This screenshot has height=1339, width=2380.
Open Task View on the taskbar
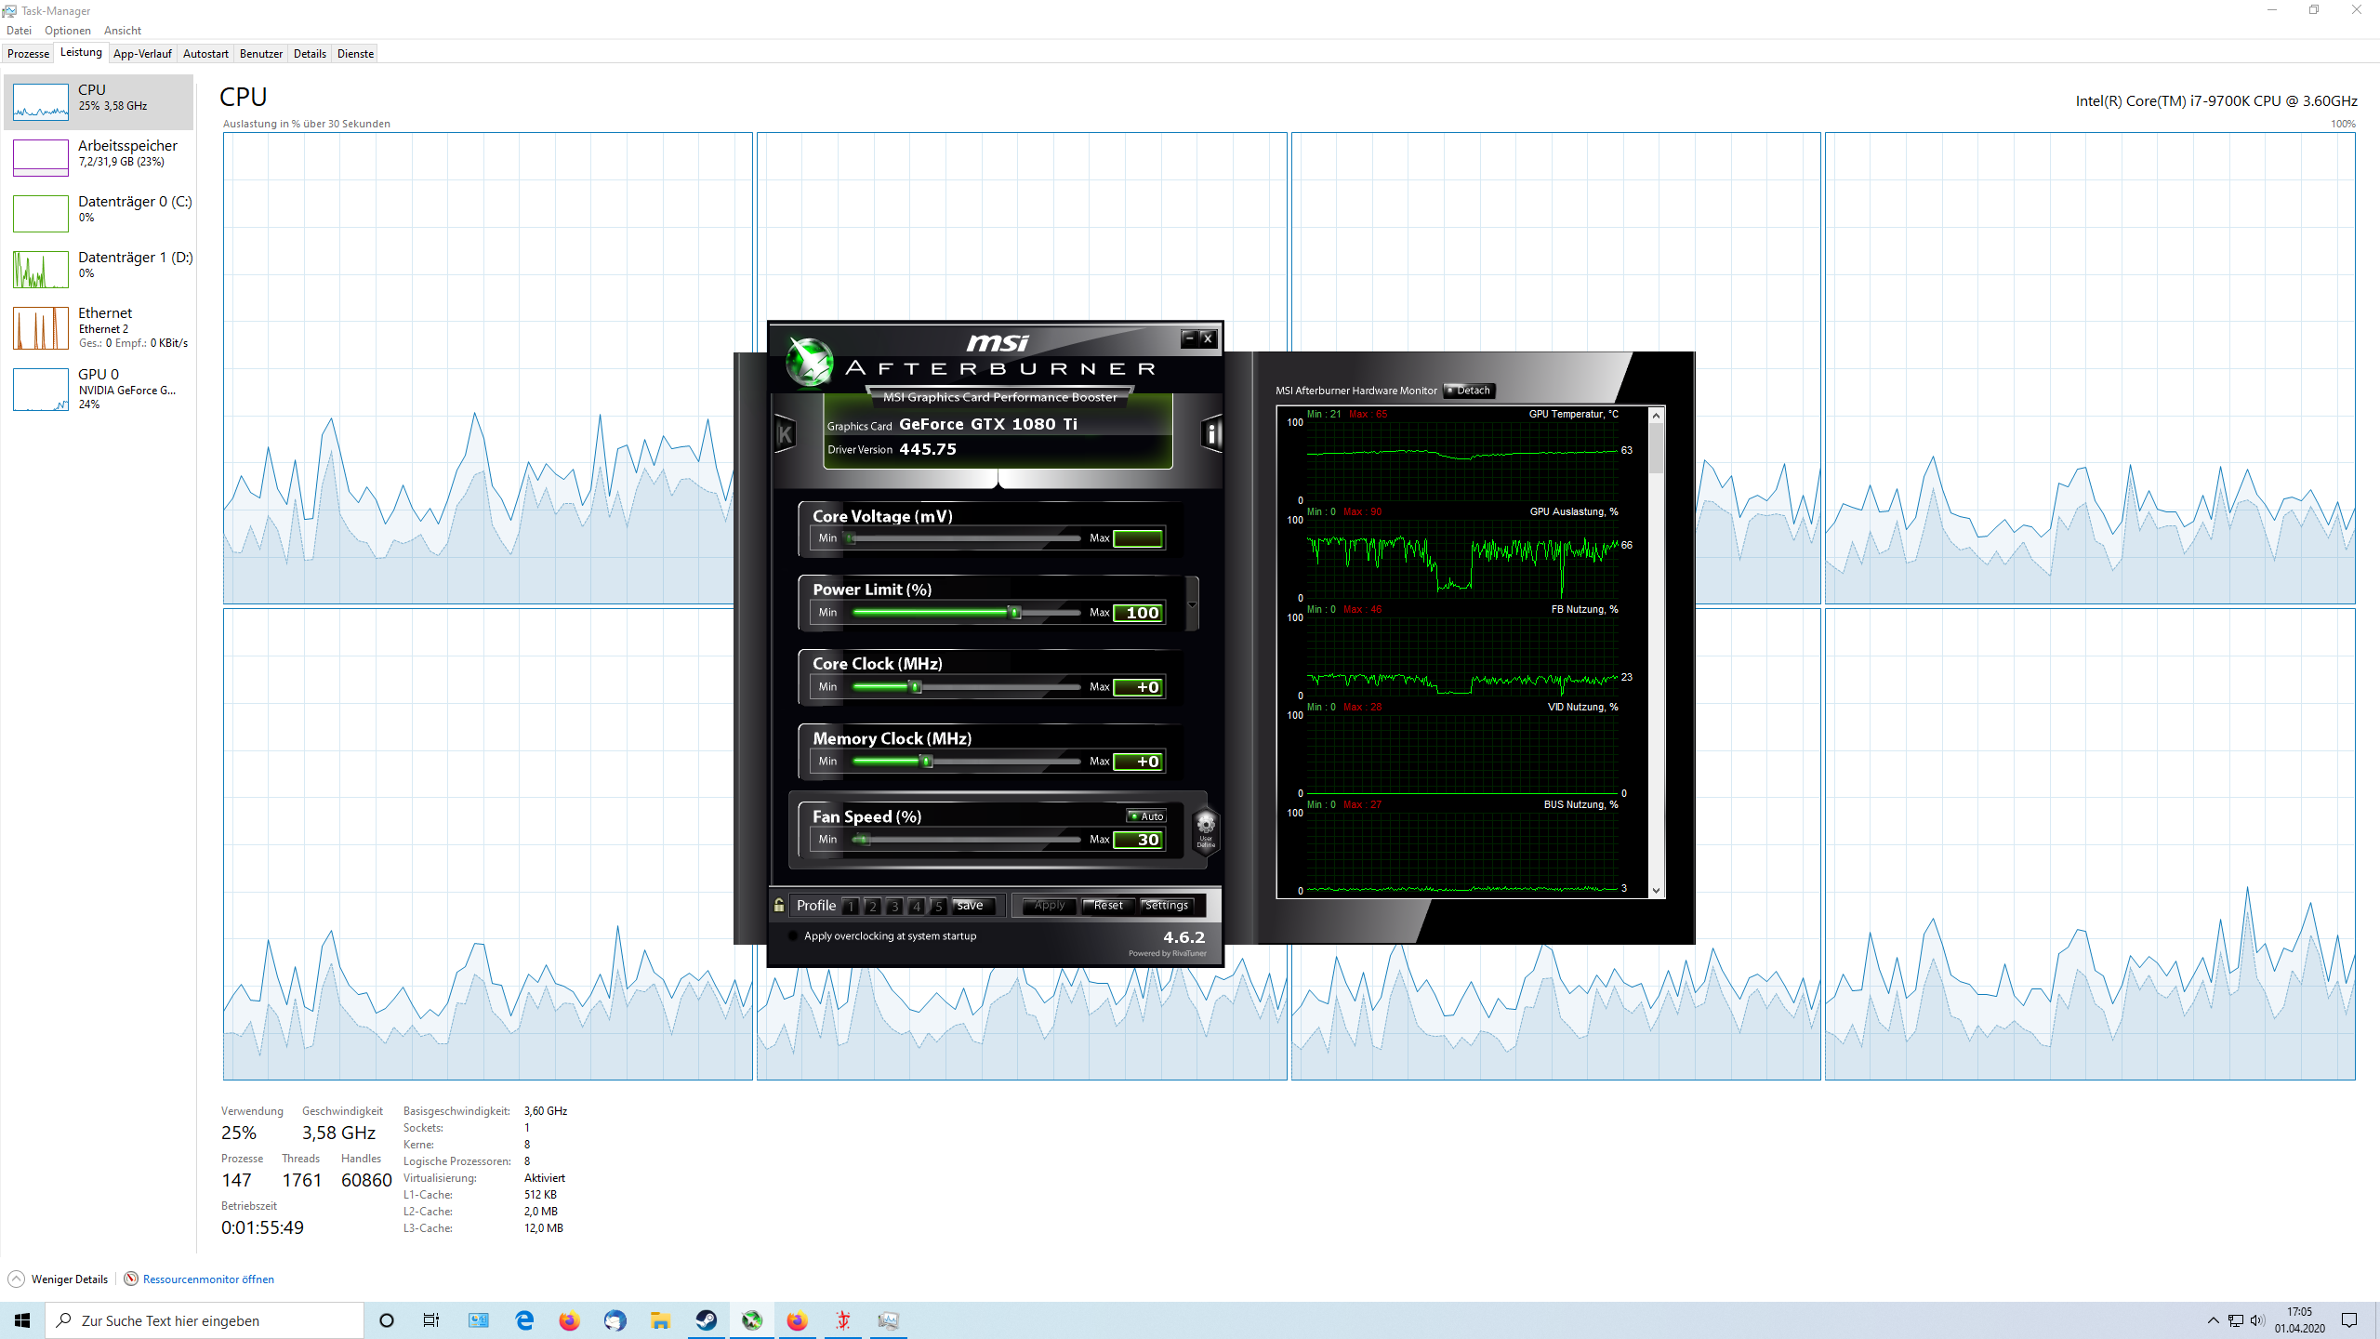click(x=431, y=1320)
